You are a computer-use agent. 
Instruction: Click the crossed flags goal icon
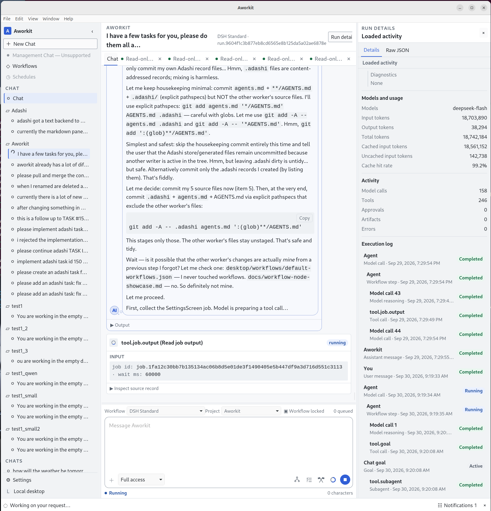pyautogui.click(x=321, y=480)
